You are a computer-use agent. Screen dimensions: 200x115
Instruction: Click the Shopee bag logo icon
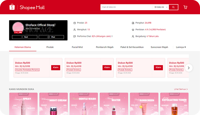pyautogui.click(x=12, y=7)
